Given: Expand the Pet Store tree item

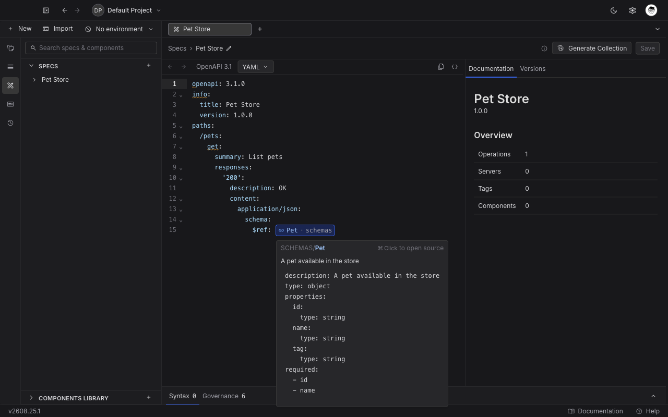Looking at the screenshot, I should [34, 80].
